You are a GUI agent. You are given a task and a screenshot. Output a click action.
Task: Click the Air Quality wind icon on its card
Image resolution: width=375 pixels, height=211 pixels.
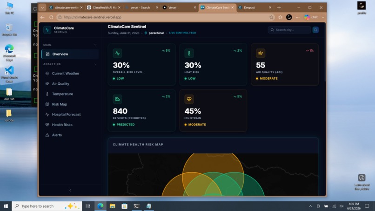(261, 53)
